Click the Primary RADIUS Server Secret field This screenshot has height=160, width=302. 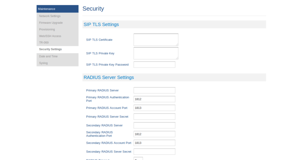click(154, 117)
